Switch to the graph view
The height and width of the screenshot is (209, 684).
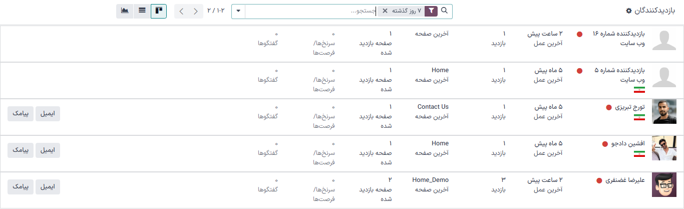tap(125, 11)
